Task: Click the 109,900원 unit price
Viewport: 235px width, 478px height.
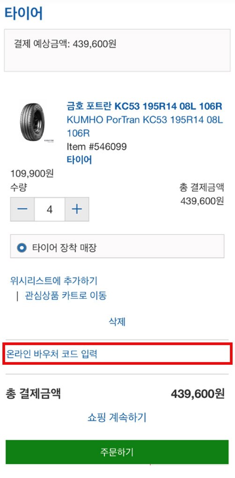Action: tap(32, 174)
